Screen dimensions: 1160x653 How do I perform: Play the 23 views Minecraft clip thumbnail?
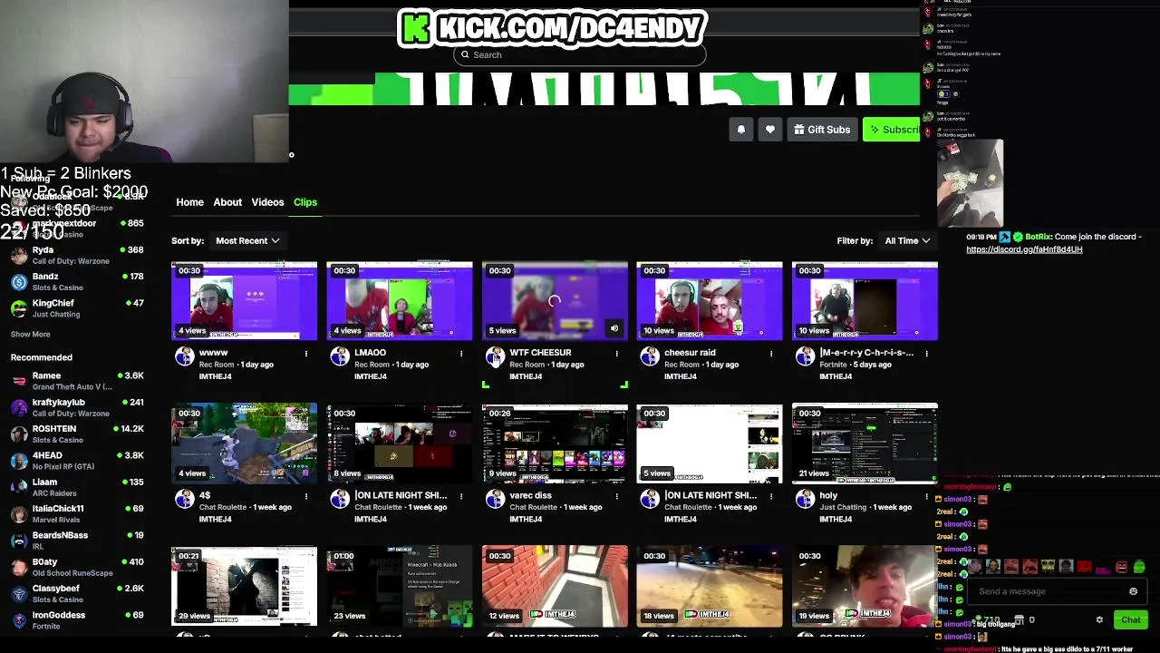coord(400,586)
